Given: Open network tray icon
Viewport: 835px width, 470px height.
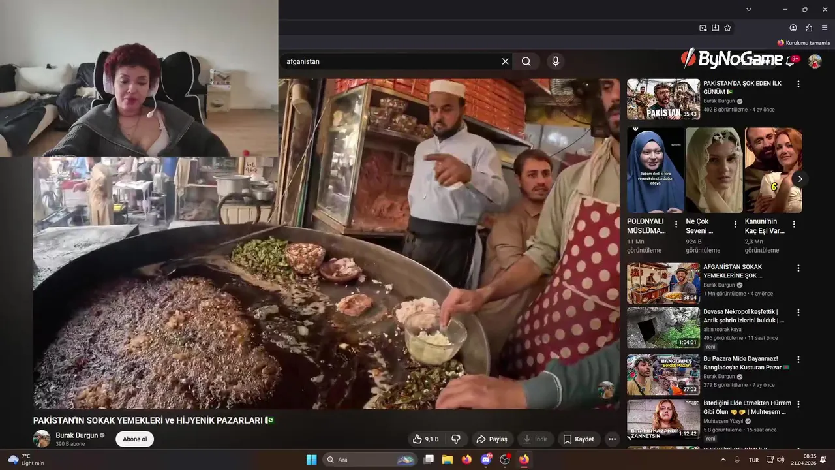Looking at the screenshot, I should click(769, 460).
